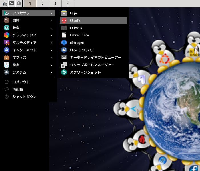This screenshot has height=171, width=200.
Task: Click the マルチメディア media icon
Action: coord(7,43)
